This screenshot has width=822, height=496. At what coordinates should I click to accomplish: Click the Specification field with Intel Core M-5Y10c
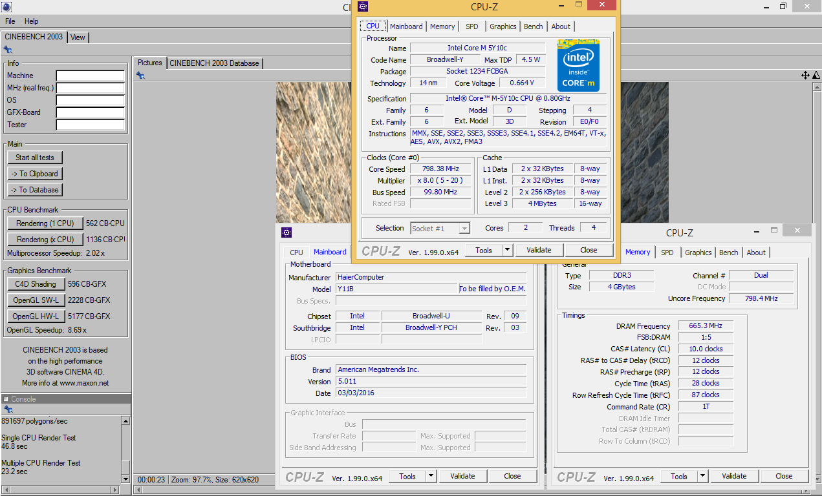[x=508, y=98]
